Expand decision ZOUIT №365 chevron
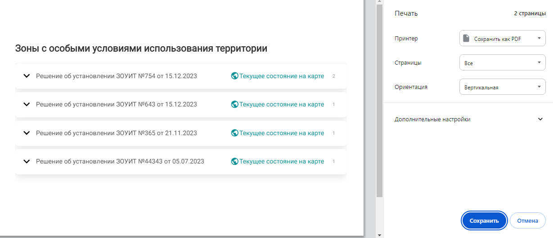 27,133
